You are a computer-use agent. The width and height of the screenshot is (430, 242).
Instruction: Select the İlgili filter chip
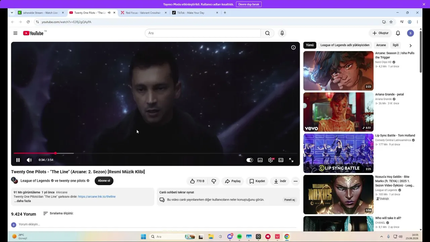point(396,45)
